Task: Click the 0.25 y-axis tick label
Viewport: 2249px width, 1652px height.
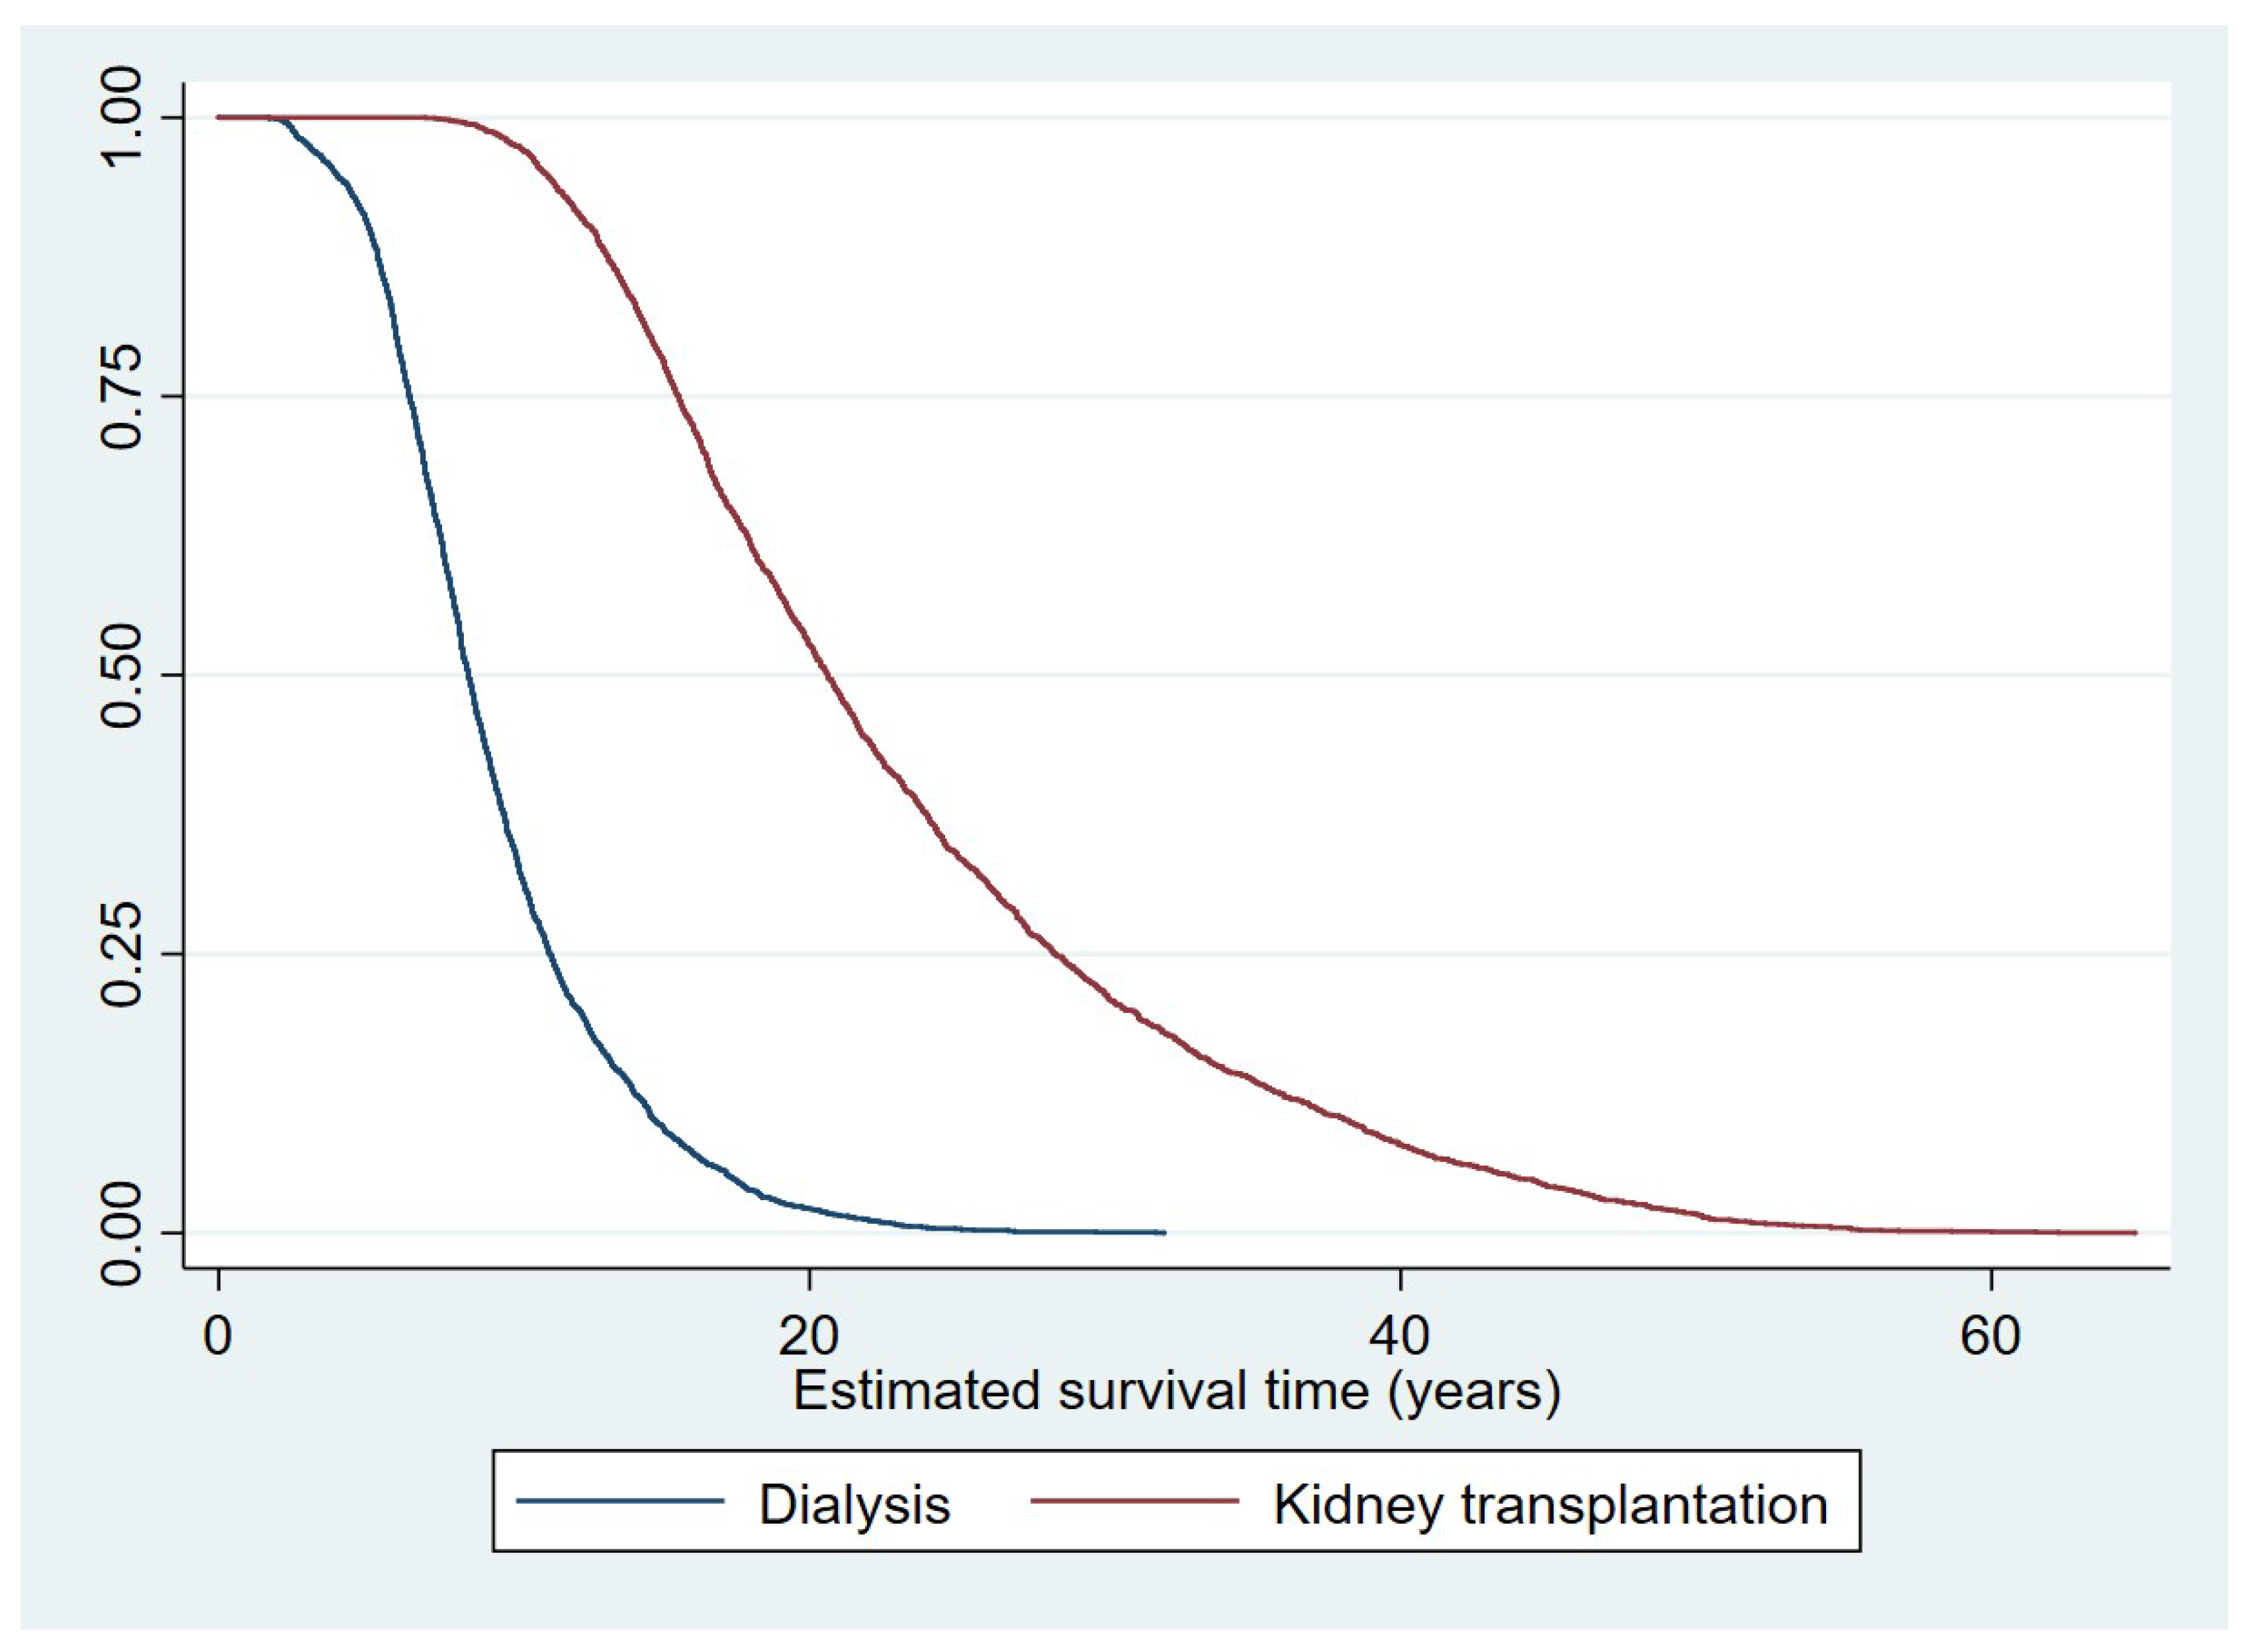Action: click(x=124, y=954)
